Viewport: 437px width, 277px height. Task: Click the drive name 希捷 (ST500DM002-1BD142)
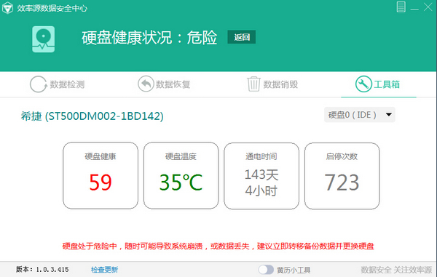pyautogui.click(x=92, y=116)
